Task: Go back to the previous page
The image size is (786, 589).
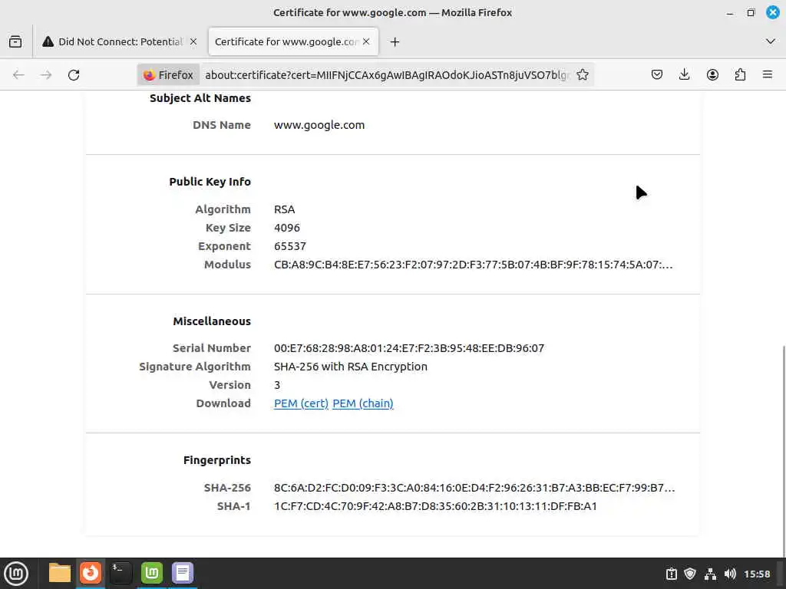Action: pyautogui.click(x=18, y=75)
